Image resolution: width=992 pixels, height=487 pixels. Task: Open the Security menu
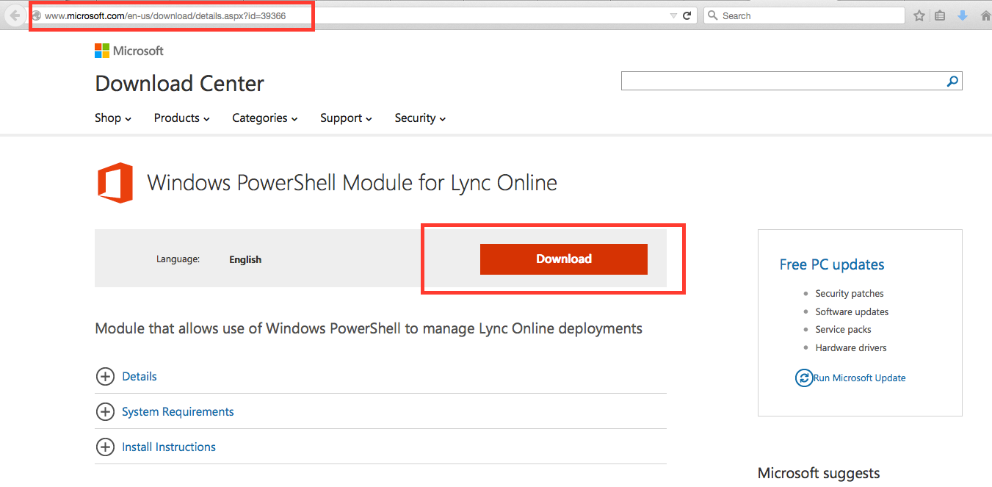(x=420, y=118)
